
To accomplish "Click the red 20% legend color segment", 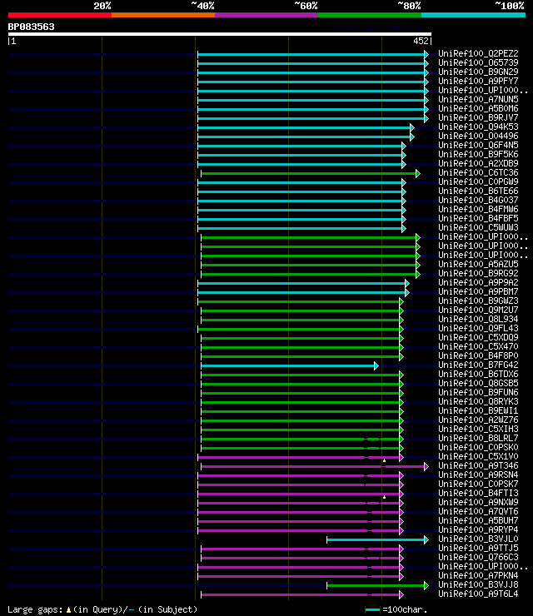I will tap(60, 15).
